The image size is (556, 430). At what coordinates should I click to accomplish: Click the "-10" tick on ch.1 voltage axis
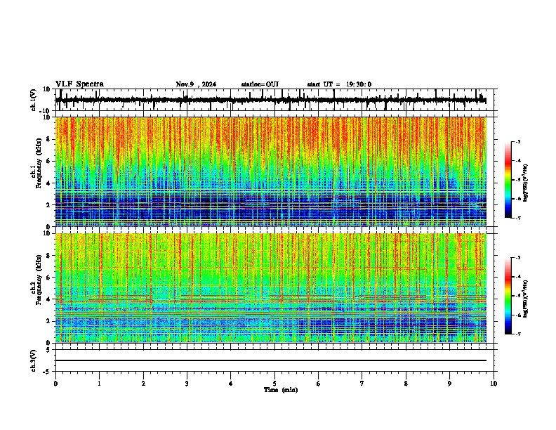46,111
